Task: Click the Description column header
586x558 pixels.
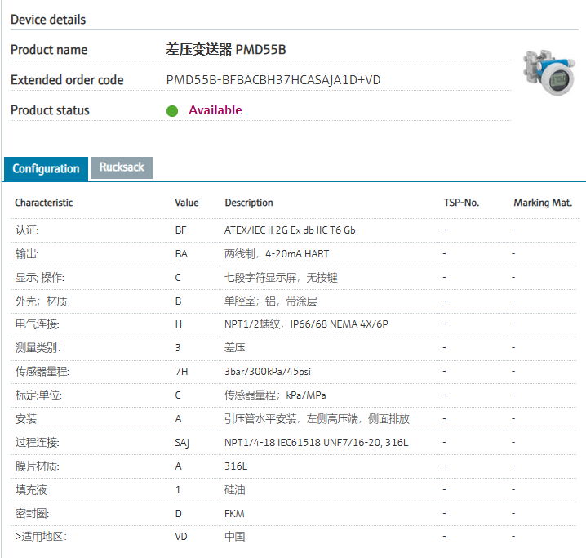Action: pos(249,203)
